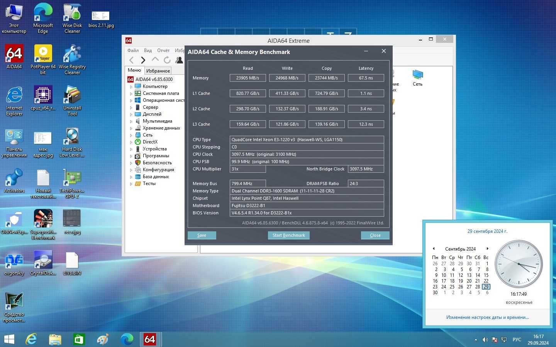Open File Explorer from the taskbar

click(55, 339)
